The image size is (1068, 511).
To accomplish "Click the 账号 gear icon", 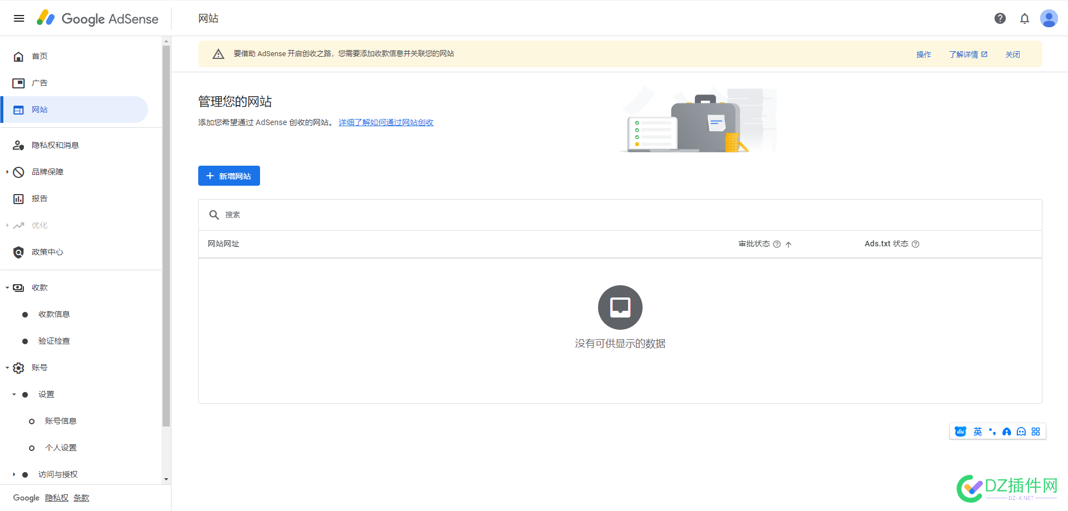I will pyautogui.click(x=18, y=368).
